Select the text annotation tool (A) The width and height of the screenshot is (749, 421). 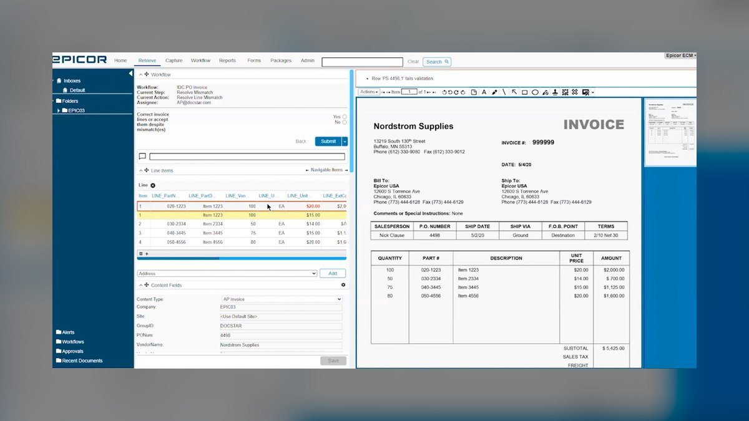click(x=484, y=92)
